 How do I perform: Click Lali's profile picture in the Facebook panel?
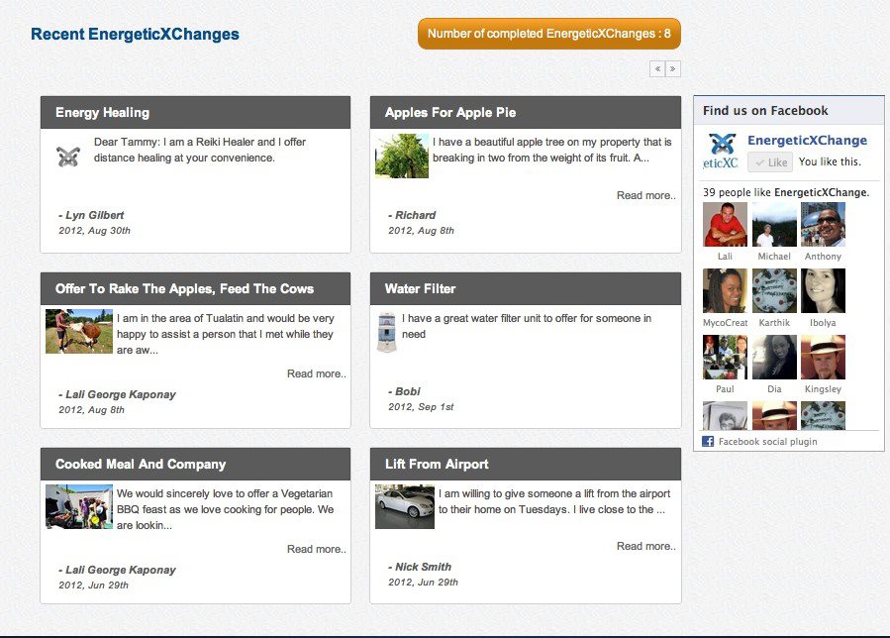coord(724,225)
